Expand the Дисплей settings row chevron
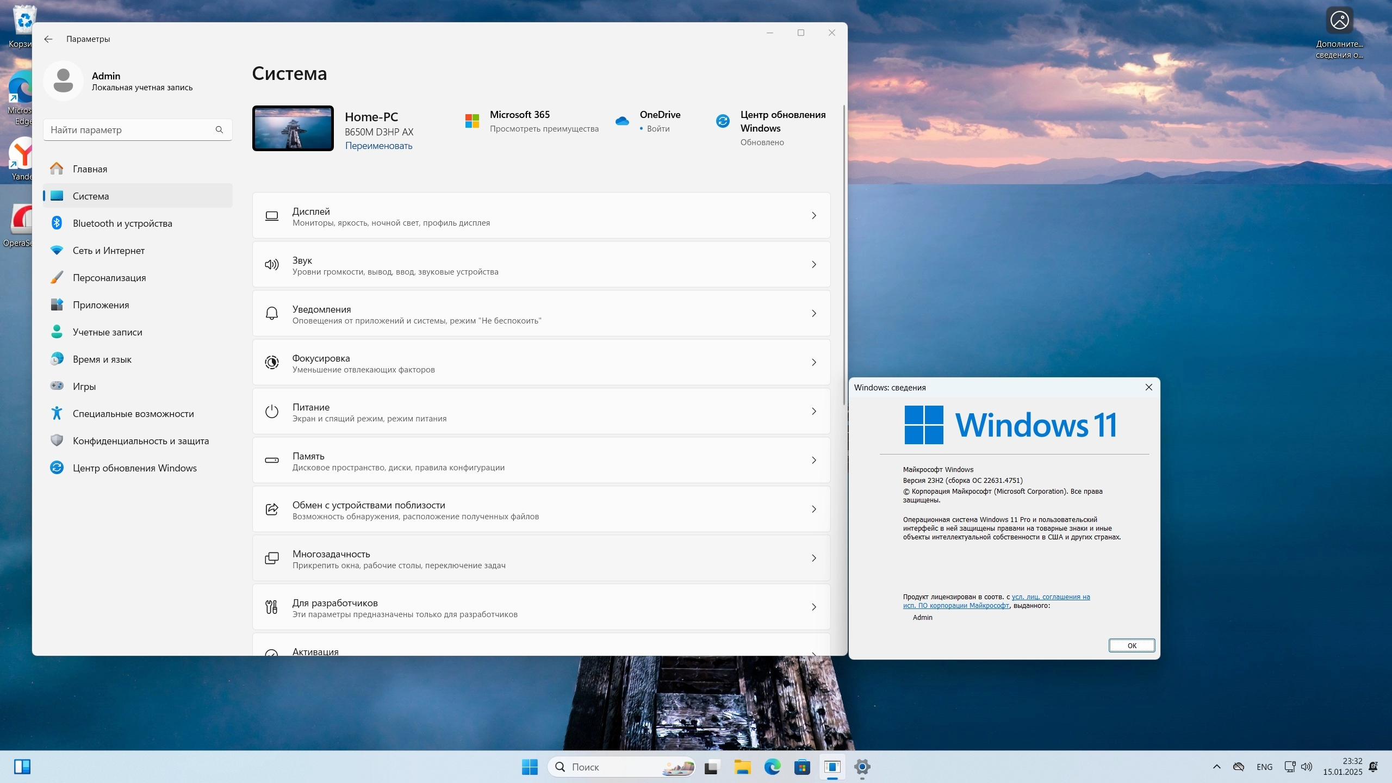1392x783 pixels. point(814,216)
